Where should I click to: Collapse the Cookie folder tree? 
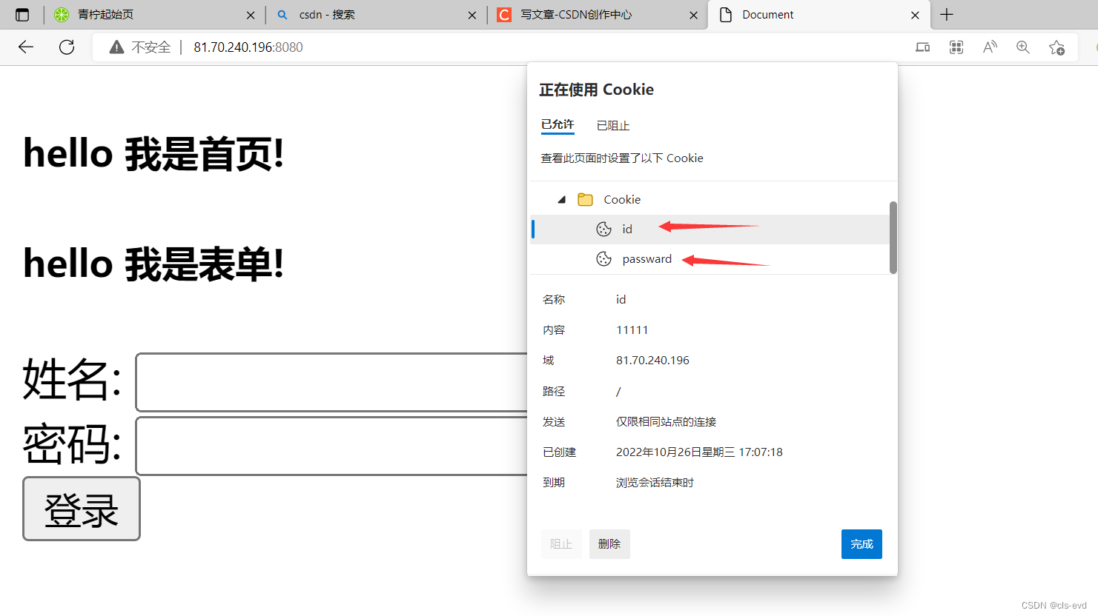tap(562, 199)
